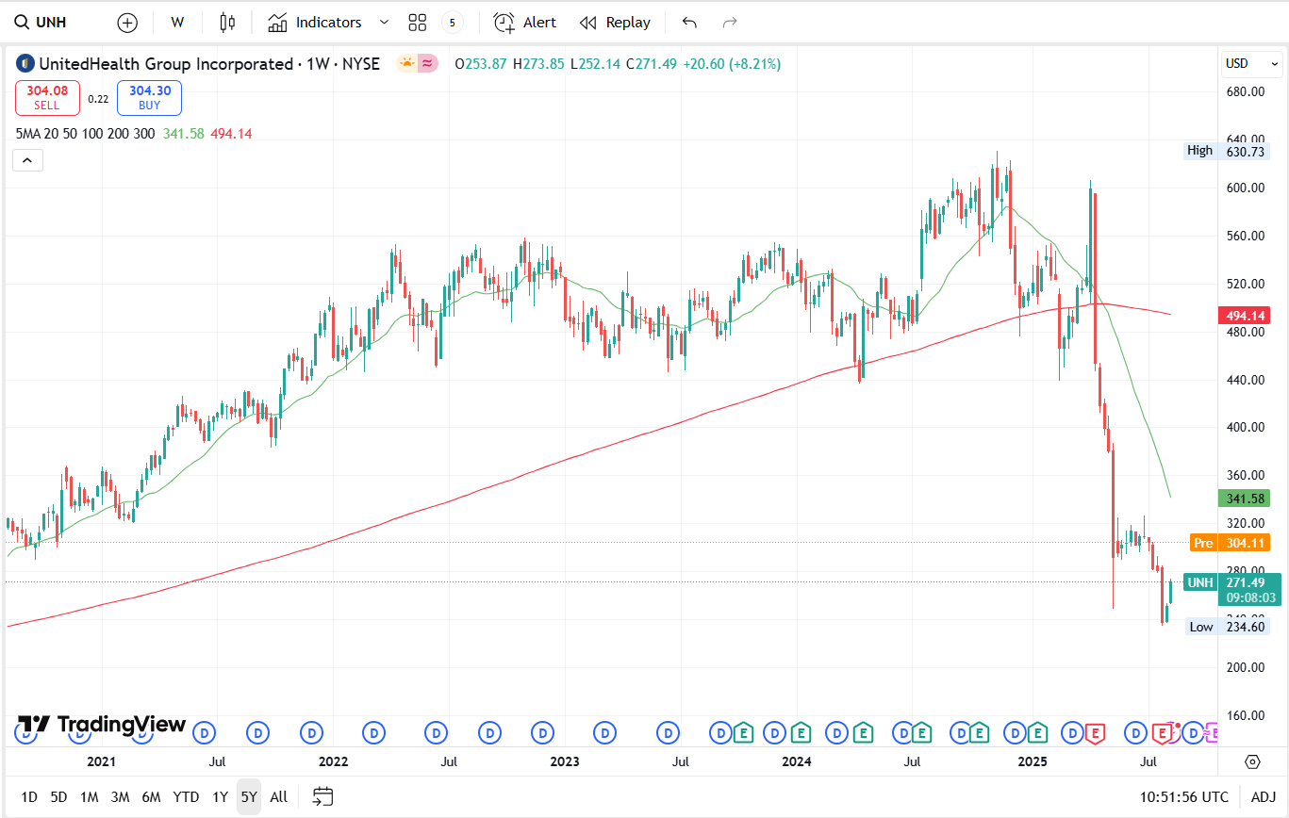
Task: Switch to the 1D time range
Action: pos(29,797)
